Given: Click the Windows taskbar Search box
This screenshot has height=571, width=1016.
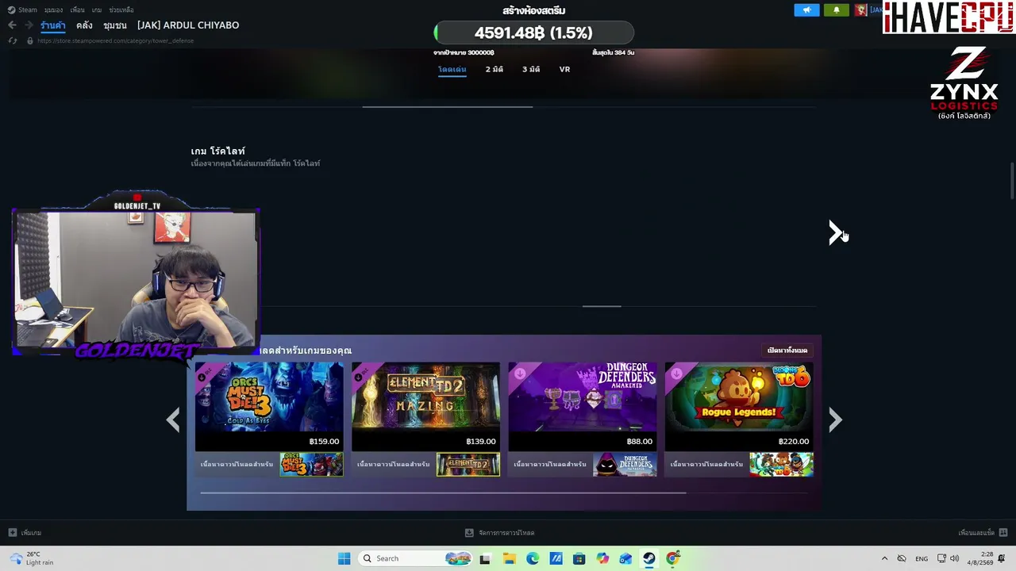Looking at the screenshot, I should [x=417, y=558].
